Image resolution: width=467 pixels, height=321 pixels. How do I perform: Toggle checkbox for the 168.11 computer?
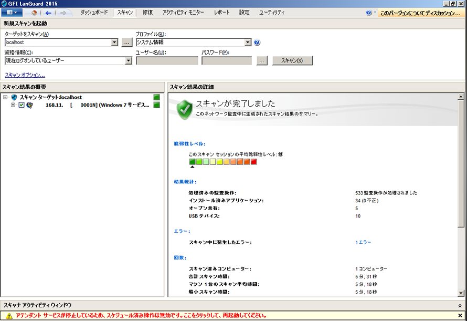(x=22, y=105)
